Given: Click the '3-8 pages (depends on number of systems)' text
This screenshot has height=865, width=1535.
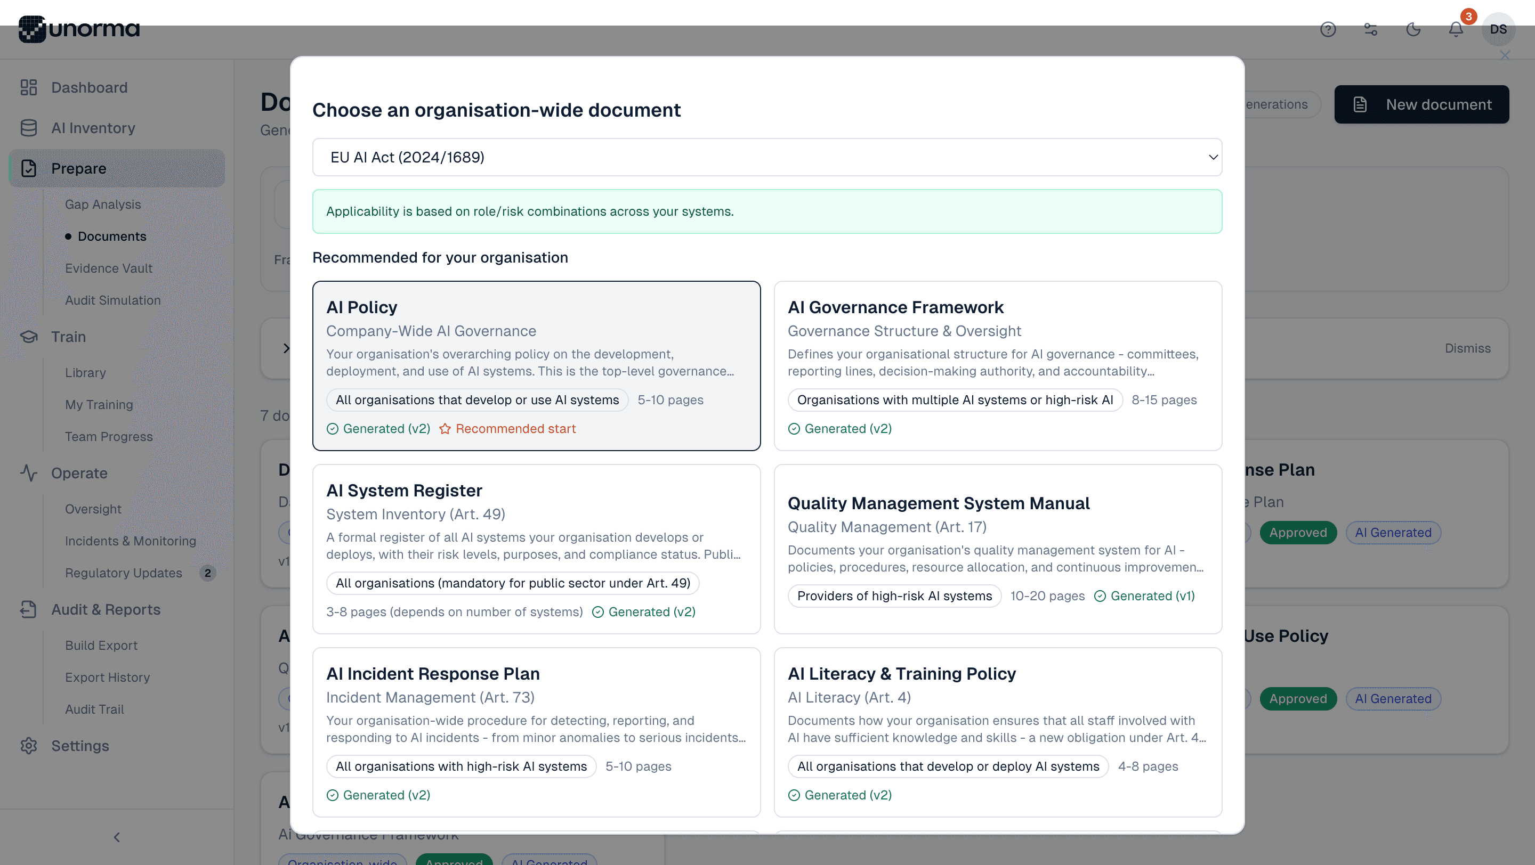Looking at the screenshot, I should point(454,613).
